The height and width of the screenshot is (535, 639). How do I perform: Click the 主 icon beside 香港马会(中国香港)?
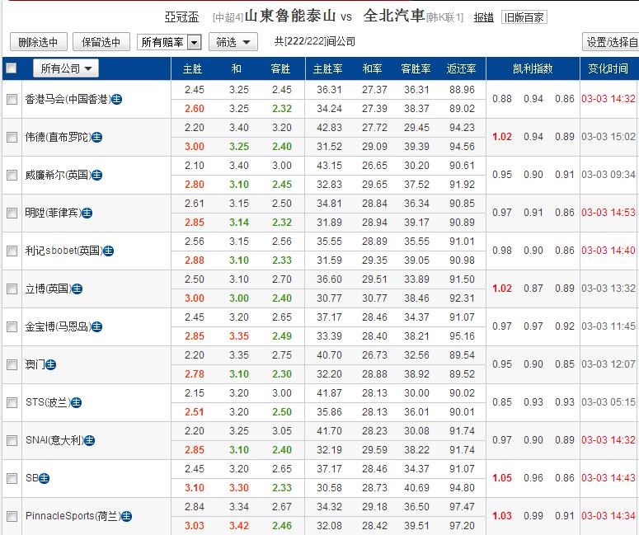coord(116,99)
